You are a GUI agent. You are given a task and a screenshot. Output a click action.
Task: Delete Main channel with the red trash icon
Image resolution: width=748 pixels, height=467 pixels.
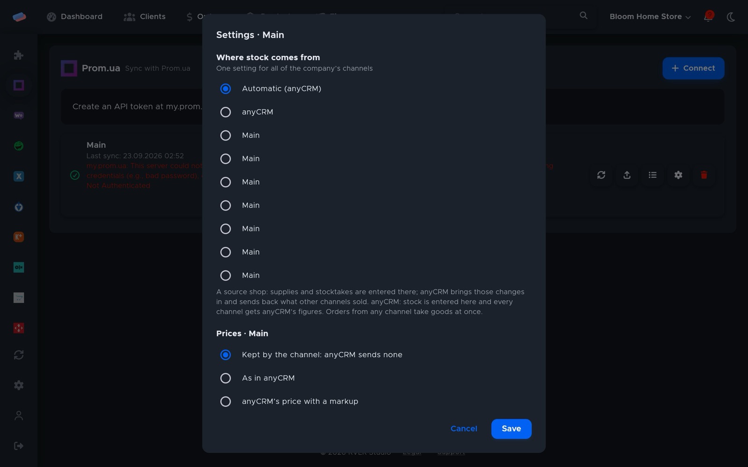[x=704, y=175]
